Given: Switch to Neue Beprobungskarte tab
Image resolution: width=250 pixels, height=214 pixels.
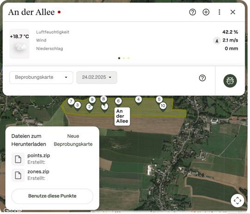Looking at the screenshot, I should (x=73, y=140).
